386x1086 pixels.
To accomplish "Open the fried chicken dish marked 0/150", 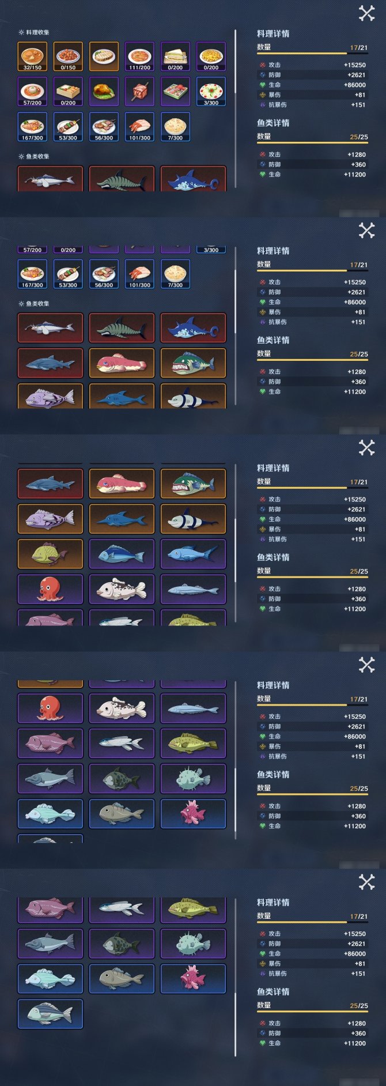I will [x=68, y=56].
